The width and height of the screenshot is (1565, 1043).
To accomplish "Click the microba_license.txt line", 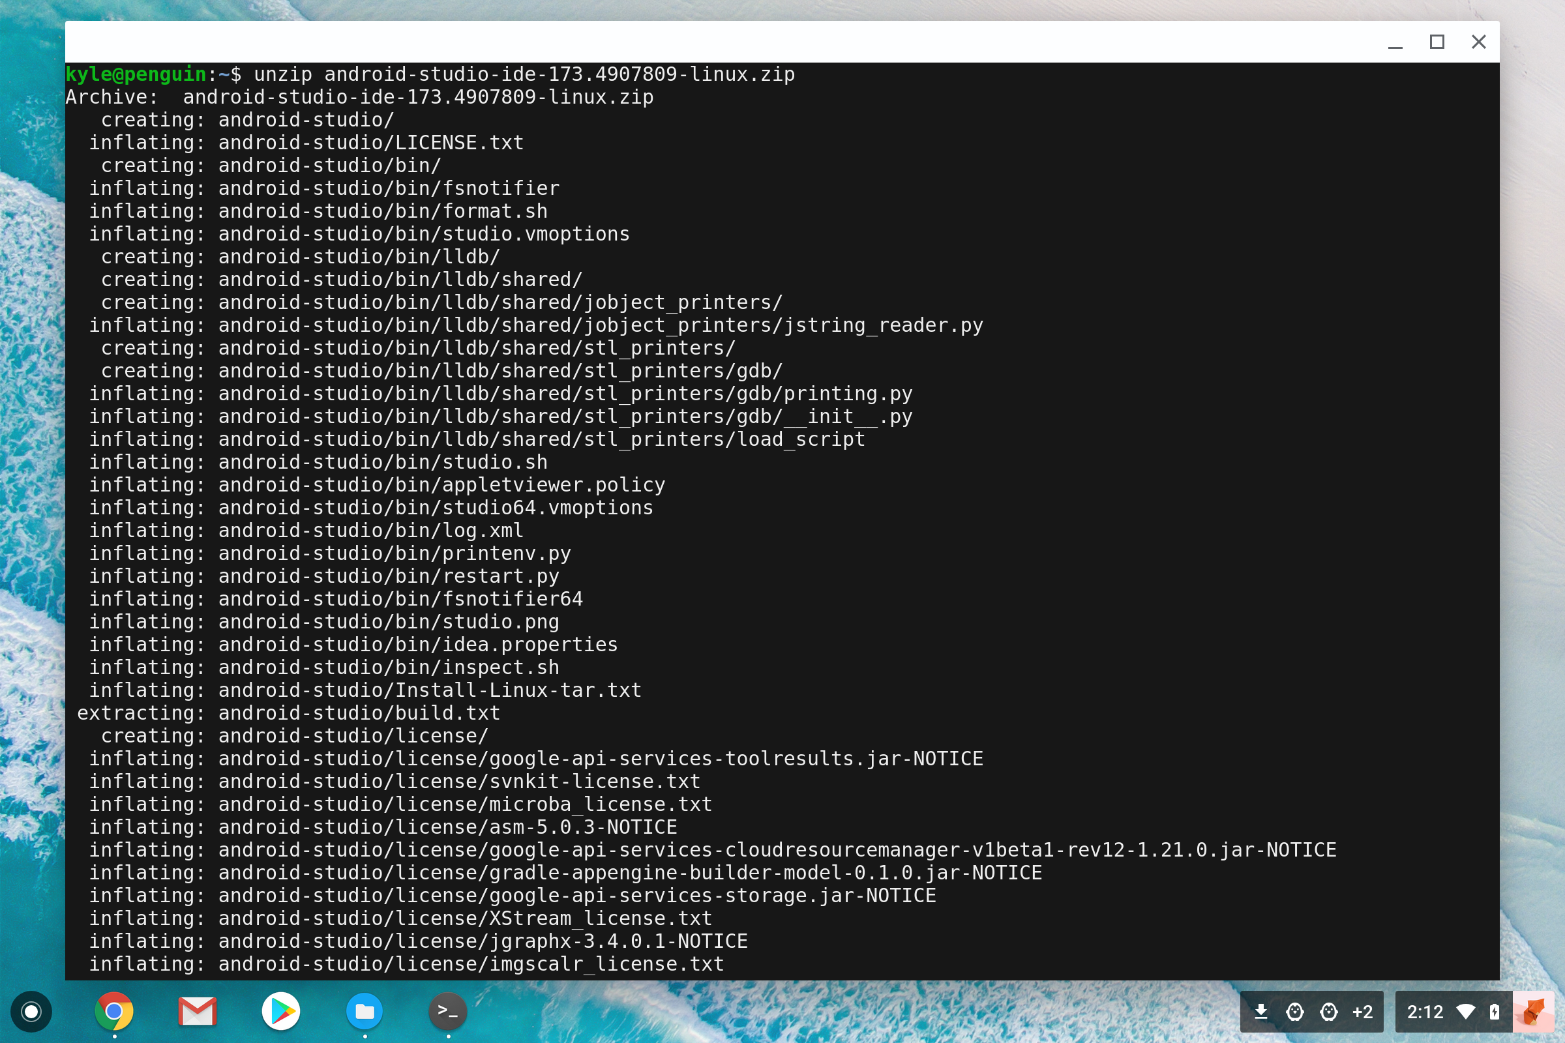I will pos(401,804).
